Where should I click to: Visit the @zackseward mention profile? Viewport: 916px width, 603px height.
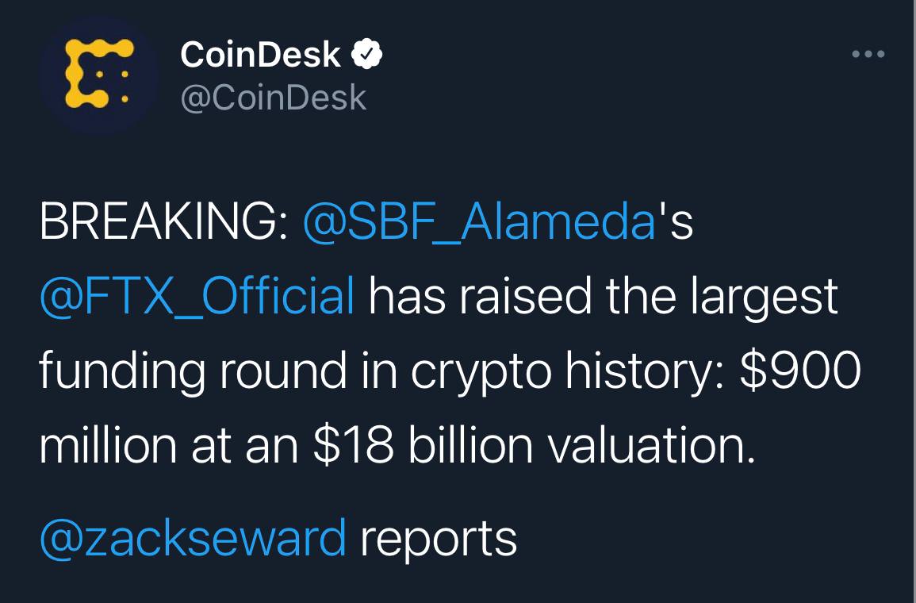pos(193,538)
